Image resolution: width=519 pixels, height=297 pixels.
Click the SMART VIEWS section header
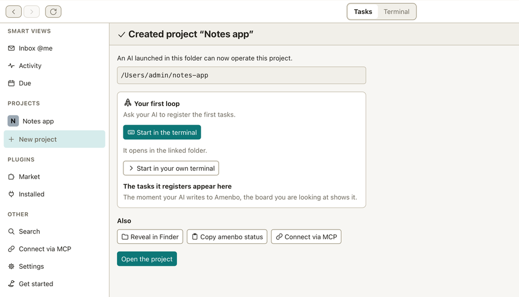(29, 31)
